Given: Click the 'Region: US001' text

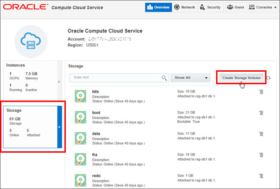Looking at the screenshot, I should coord(83,45).
